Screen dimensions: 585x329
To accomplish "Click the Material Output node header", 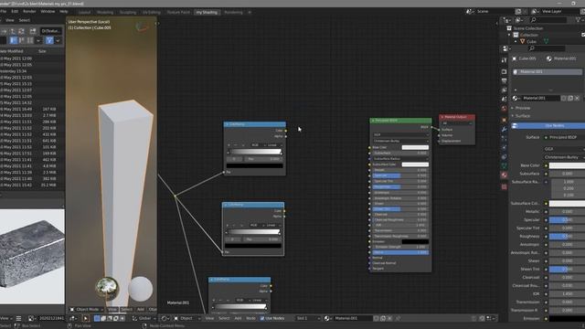I will (457, 117).
